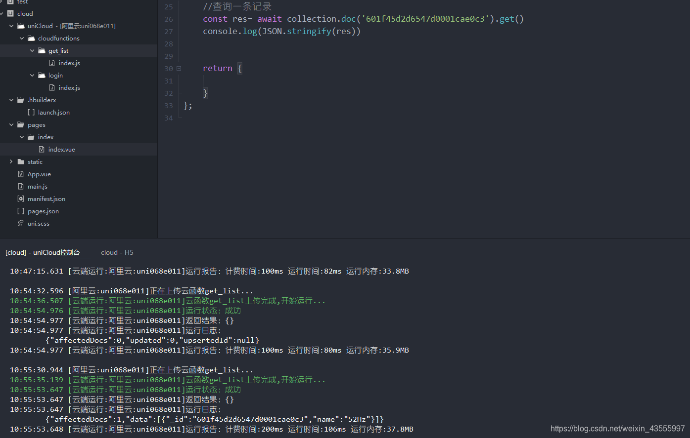Collapse the index folder chevron
This screenshot has width=690, height=438.
(22, 137)
